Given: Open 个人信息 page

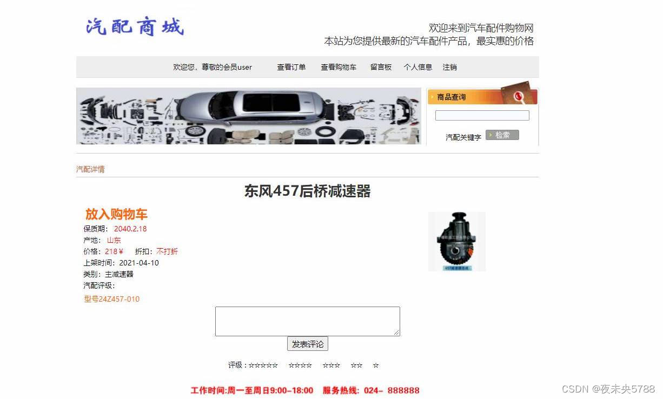Looking at the screenshot, I should click(x=418, y=67).
